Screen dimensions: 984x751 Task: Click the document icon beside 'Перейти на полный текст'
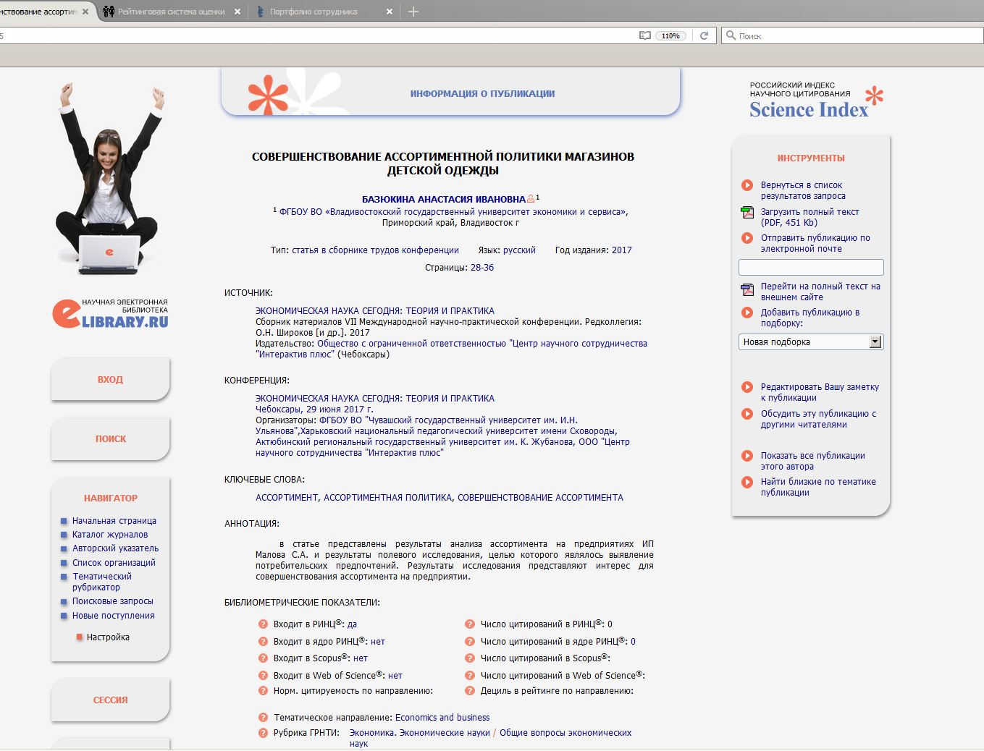click(747, 289)
